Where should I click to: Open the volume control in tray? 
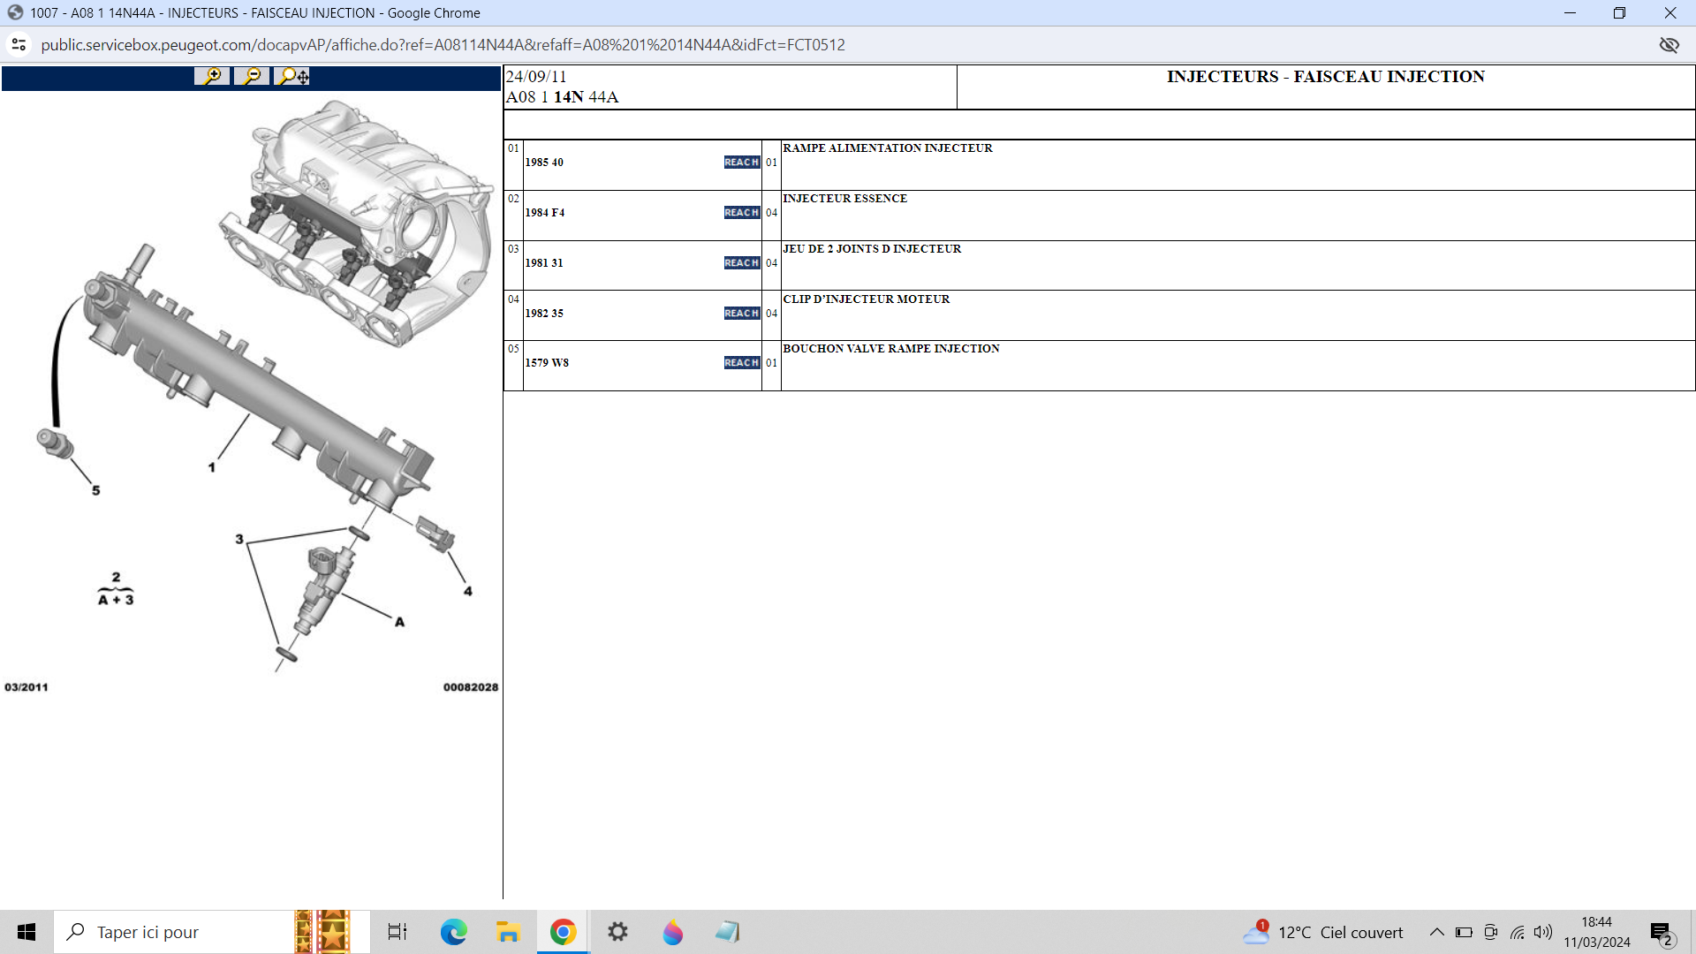coord(1543,932)
